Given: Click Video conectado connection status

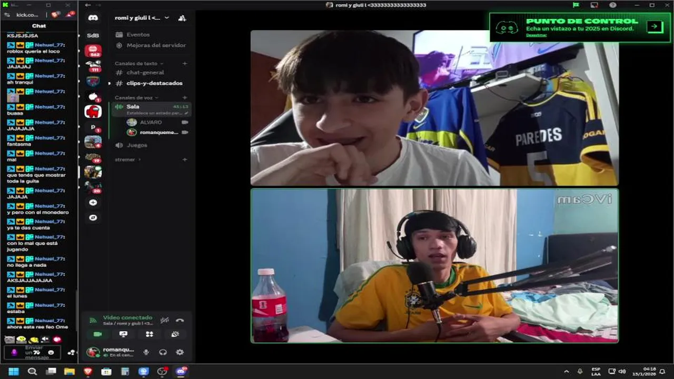Looking at the screenshot, I should (x=127, y=317).
